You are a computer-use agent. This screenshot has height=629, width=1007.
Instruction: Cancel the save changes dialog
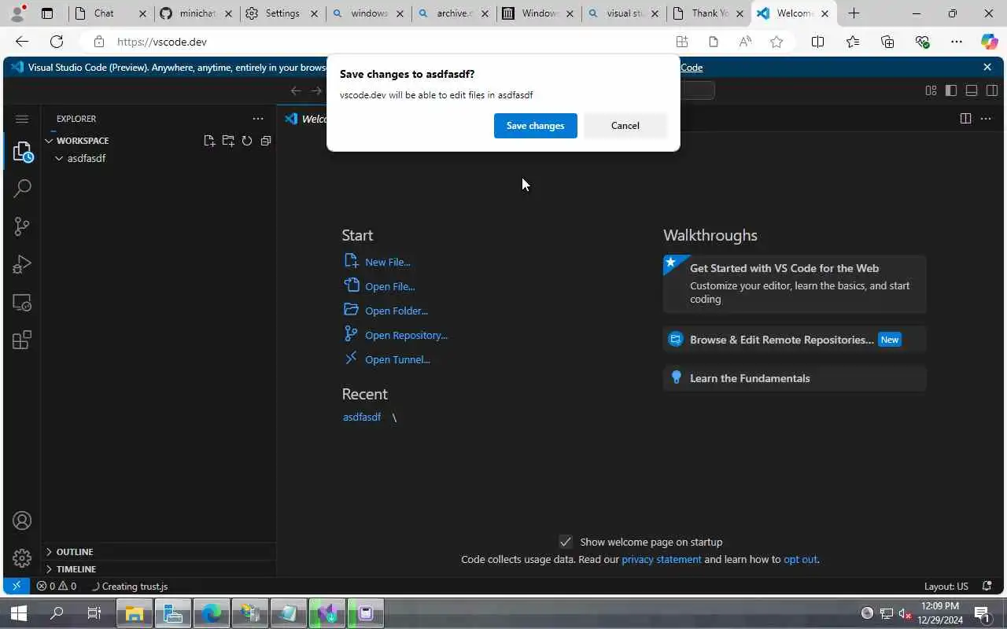625,126
